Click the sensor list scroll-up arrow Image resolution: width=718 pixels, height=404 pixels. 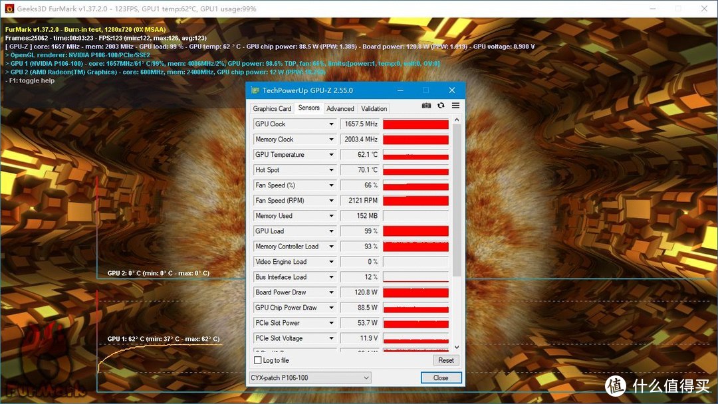coord(456,120)
